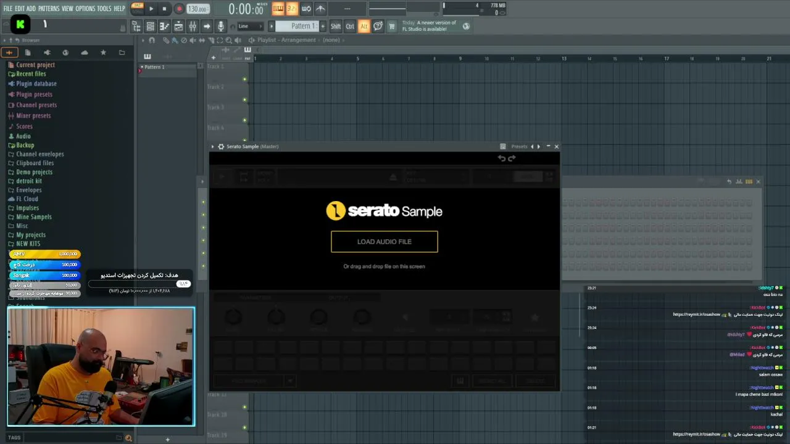The height and width of the screenshot is (444, 790).
Task: Open the TOOLS menu
Action: (x=104, y=9)
